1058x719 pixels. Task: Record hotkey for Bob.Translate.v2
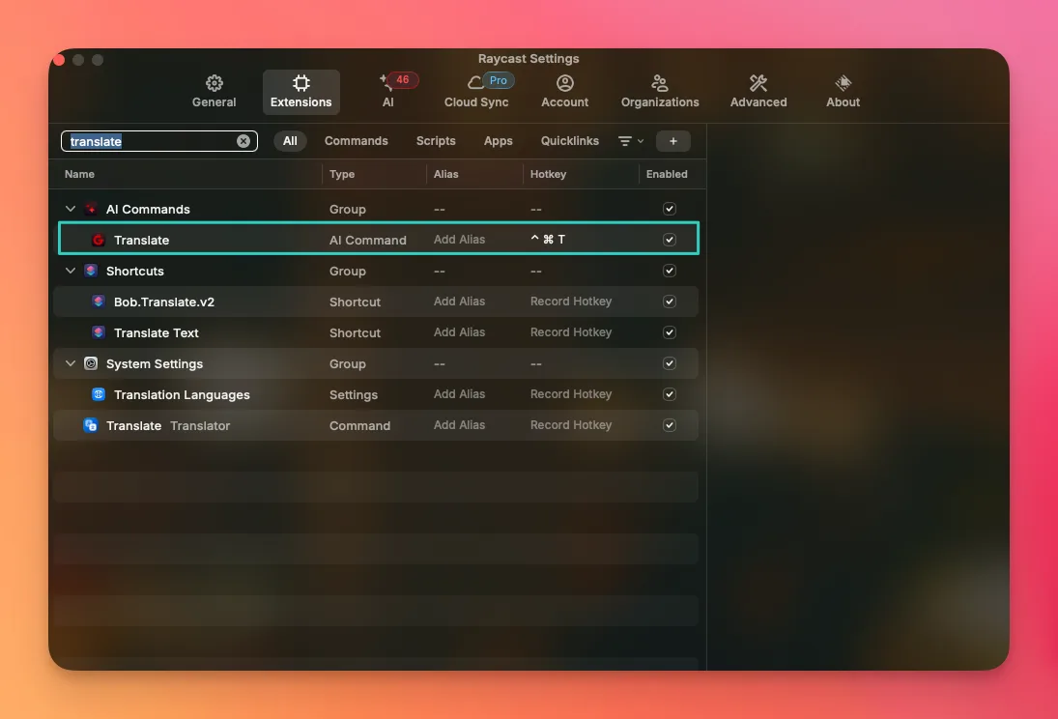(x=571, y=302)
